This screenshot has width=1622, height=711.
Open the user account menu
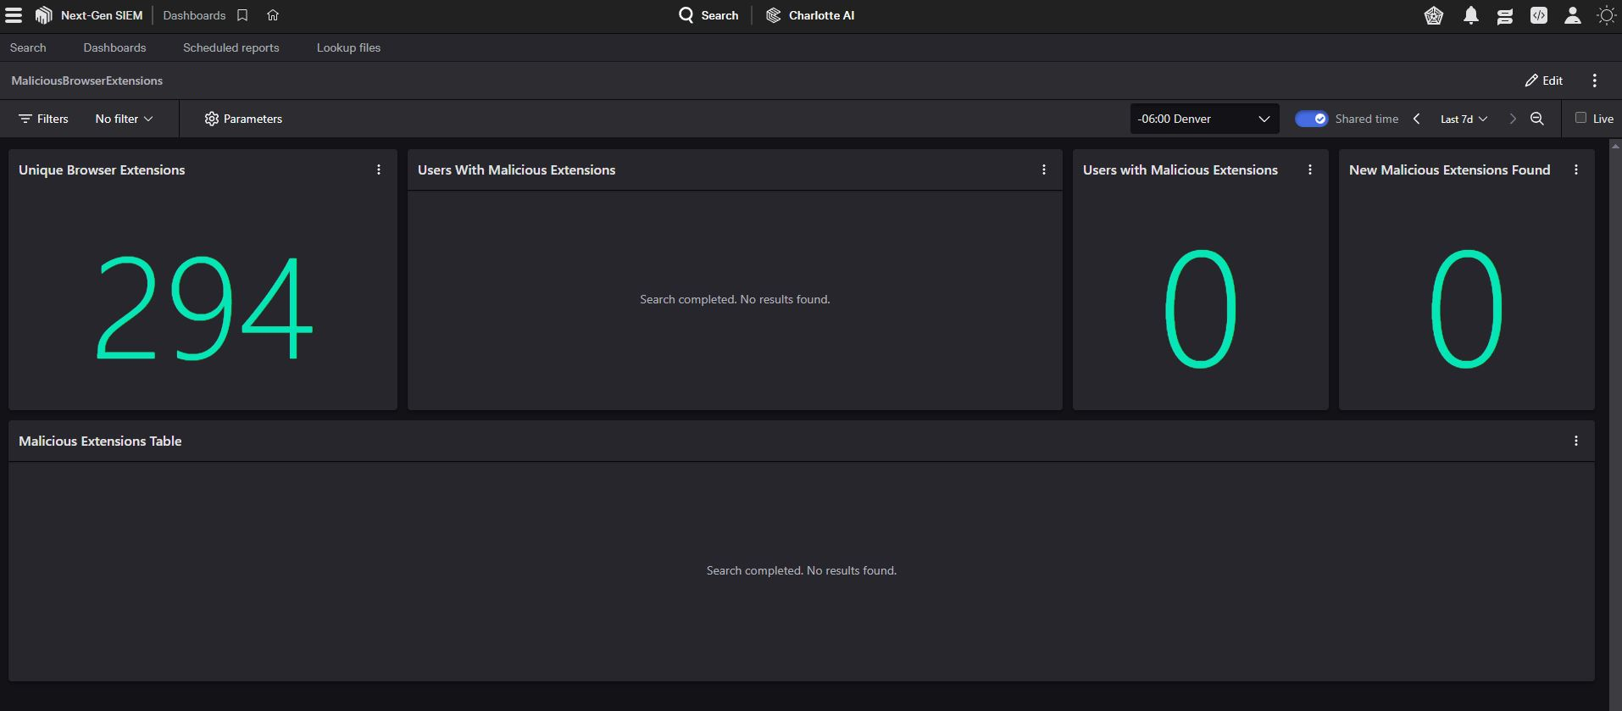pyautogui.click(x=1573, y=15)
